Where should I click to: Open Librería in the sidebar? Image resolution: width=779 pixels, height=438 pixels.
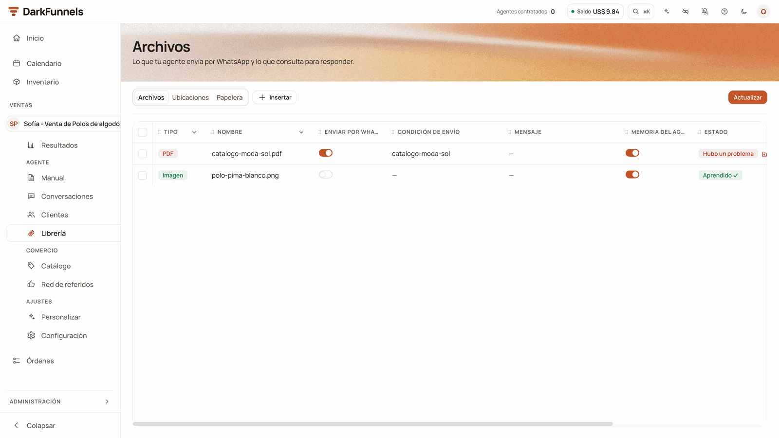(63, 233)
